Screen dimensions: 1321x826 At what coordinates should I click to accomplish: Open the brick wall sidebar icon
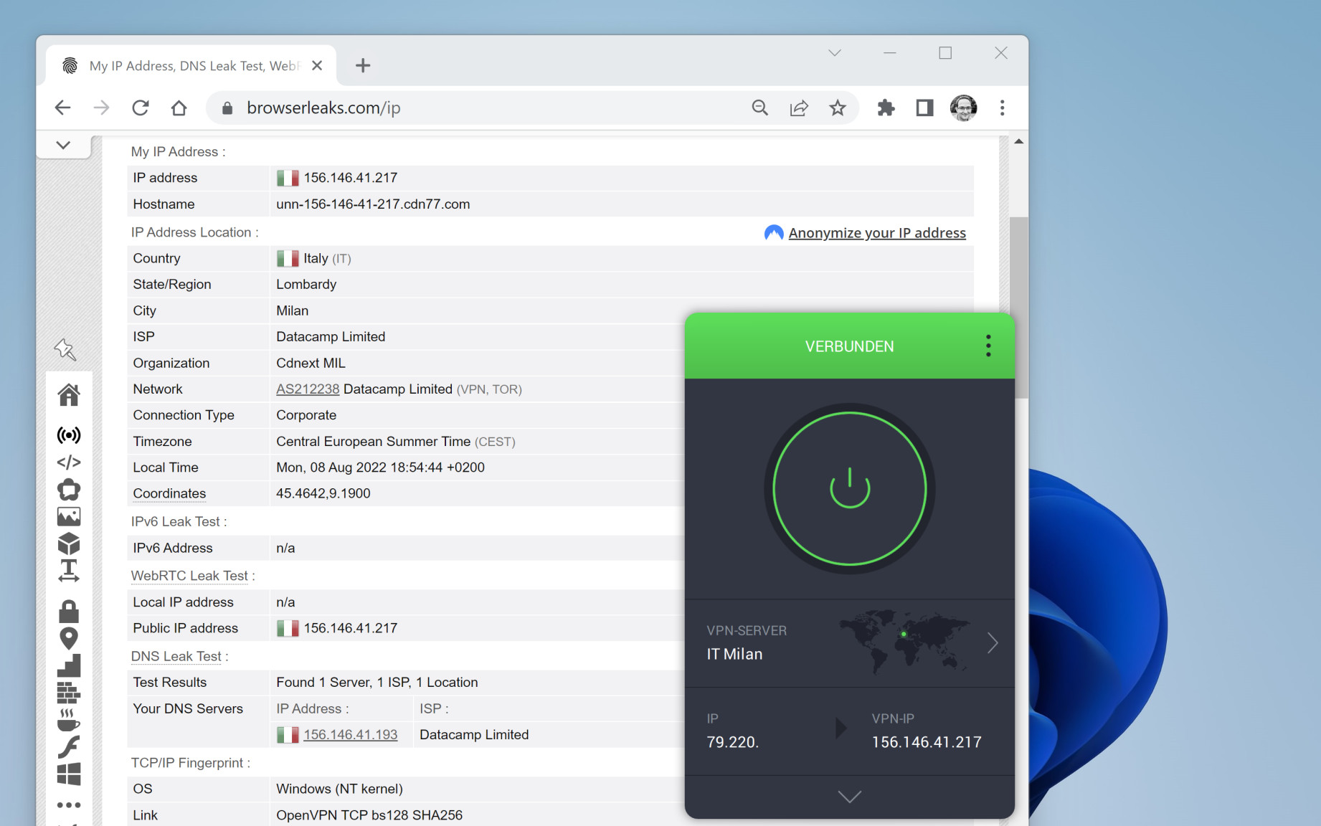69,693
